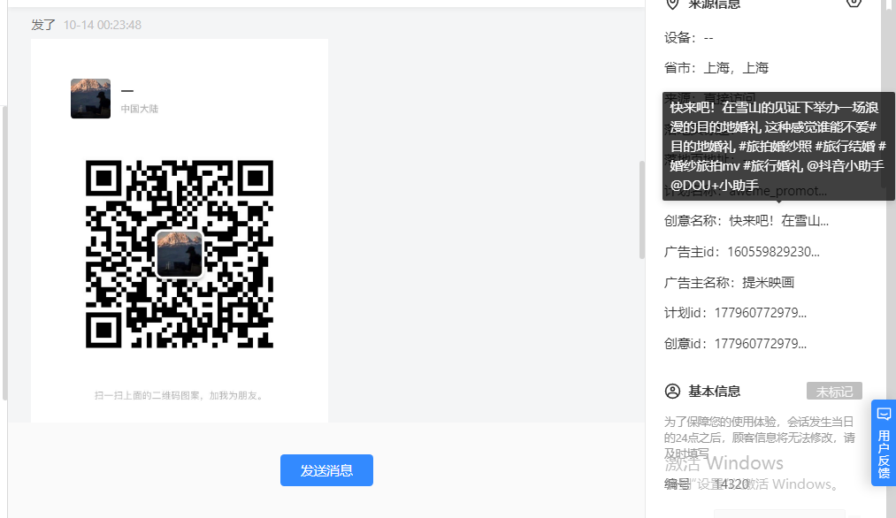This screenshot has height=518, width=896.
Task: Click the 计划id value 177960772979...
Action: 760,313
